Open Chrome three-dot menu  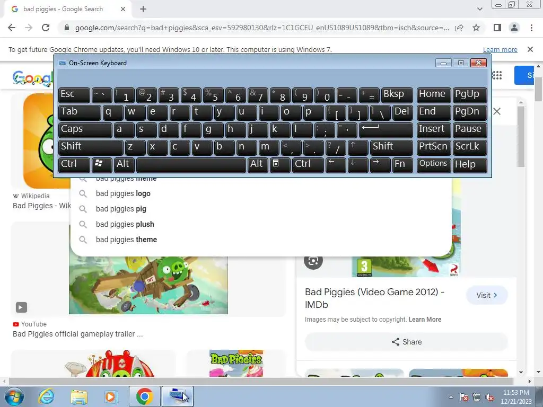531,28
